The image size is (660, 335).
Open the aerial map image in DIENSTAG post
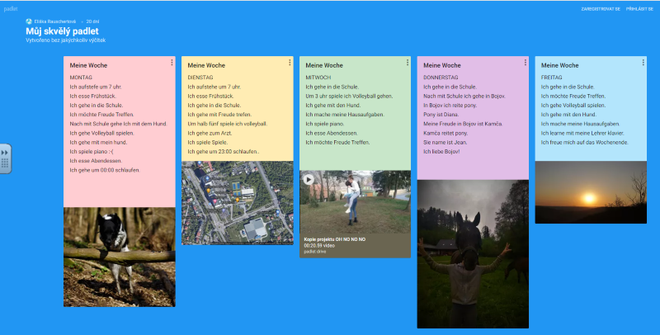coord(237,202)
